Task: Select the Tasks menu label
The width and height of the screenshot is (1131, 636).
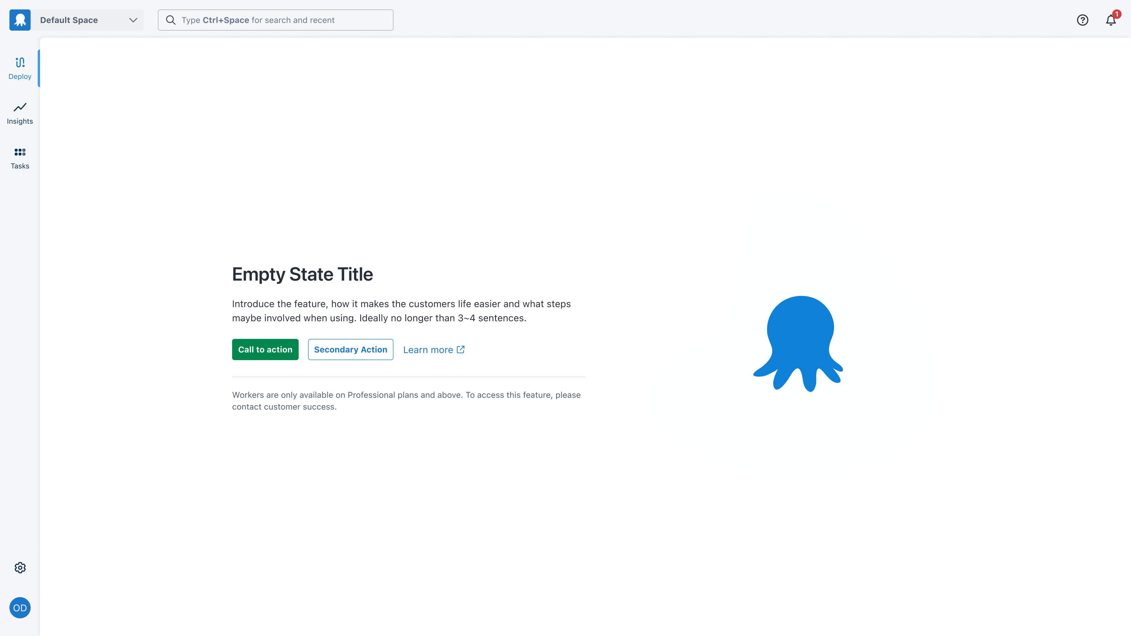Action: coord(20,166)
